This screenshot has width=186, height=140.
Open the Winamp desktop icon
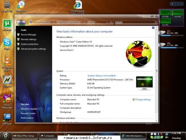pos(7,82)
